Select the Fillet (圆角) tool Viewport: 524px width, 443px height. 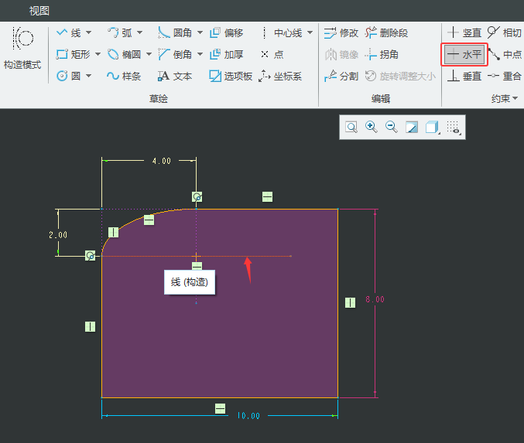175,32
